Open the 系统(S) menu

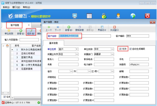6,7
